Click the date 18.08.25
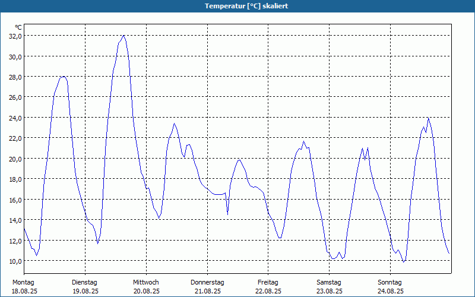 click(24, 291)
